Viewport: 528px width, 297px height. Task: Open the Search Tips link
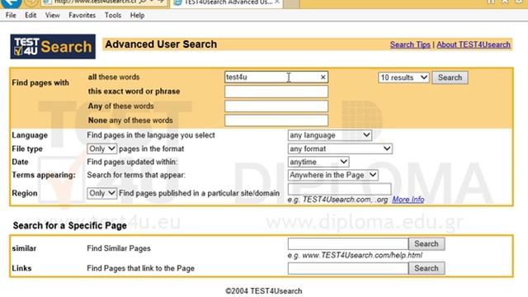pyautogui.click(x=410, y=45)
